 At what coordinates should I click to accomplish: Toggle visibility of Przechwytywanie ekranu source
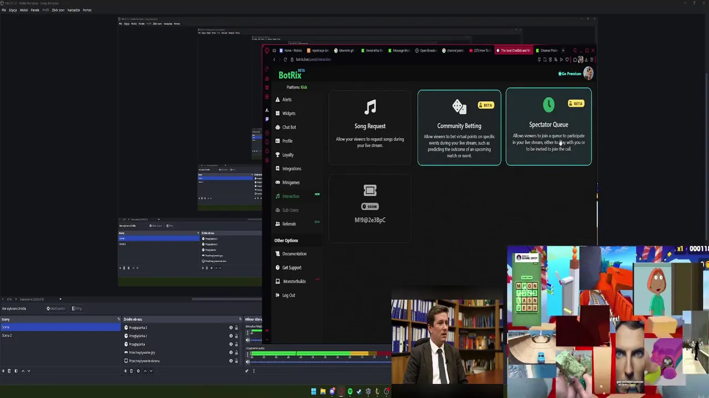point(231,360)
